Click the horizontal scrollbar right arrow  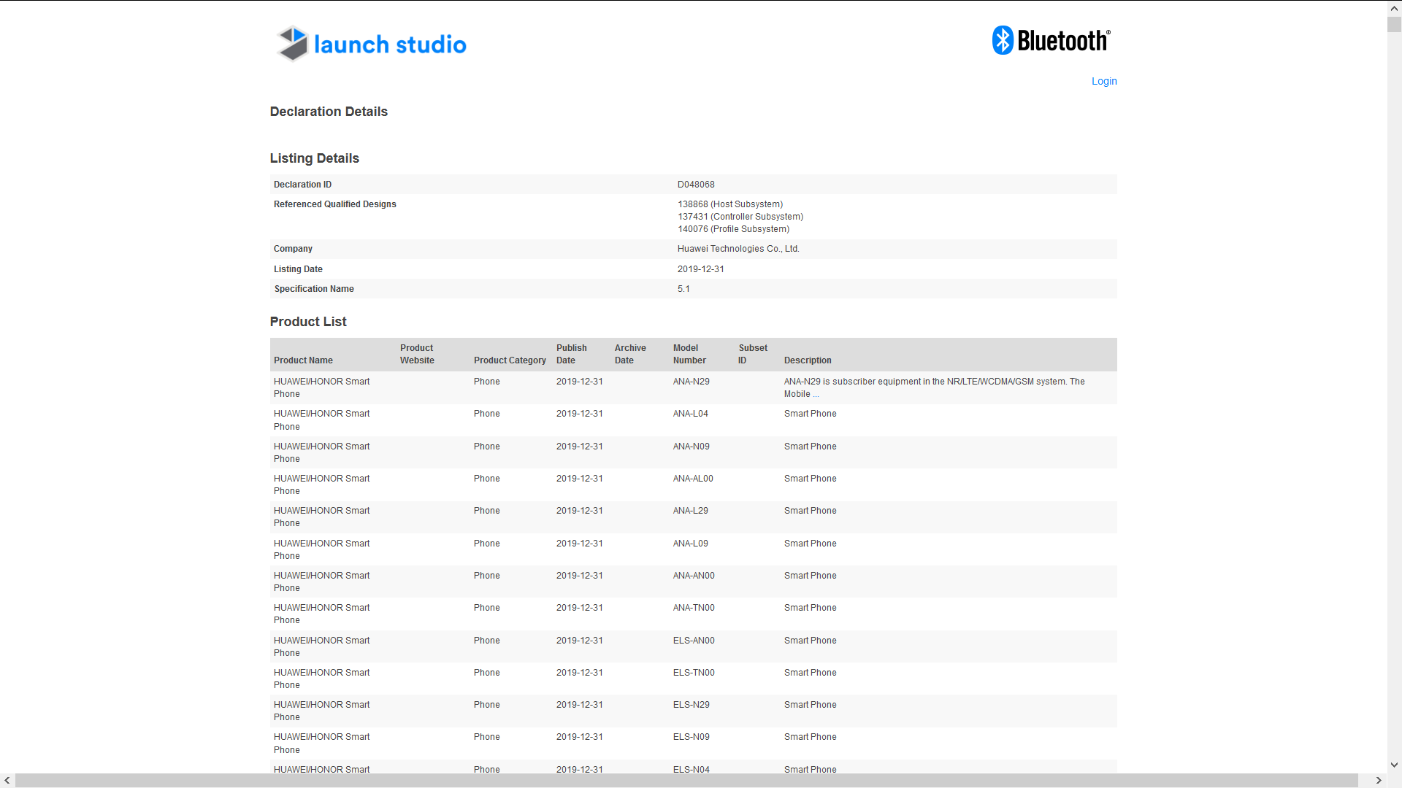click(1379, 781)
